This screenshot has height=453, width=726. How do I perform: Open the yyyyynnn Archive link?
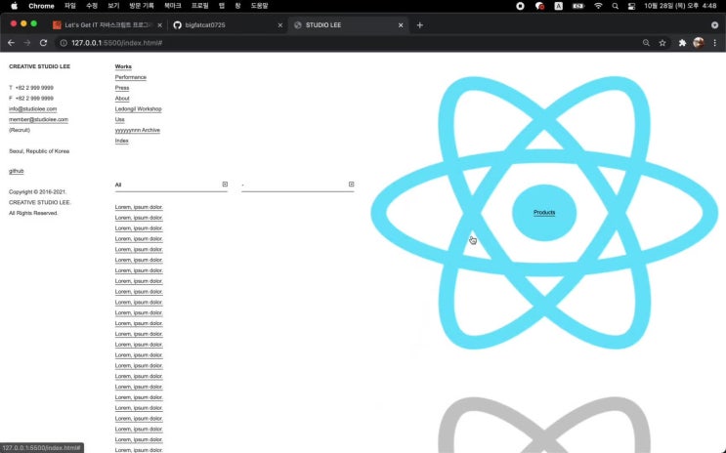tap(138, 131)
